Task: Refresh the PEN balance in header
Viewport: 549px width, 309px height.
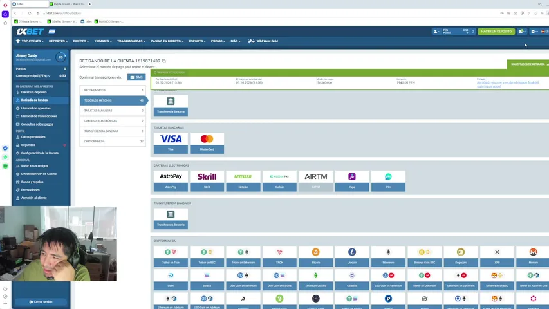Action: tap(472, 32)
